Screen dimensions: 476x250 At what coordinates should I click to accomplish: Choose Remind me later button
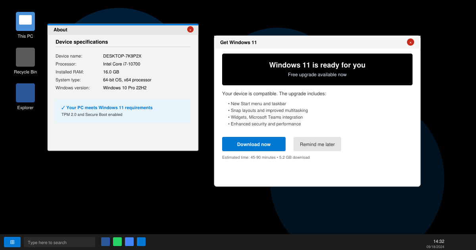click(x=317, y=144)
